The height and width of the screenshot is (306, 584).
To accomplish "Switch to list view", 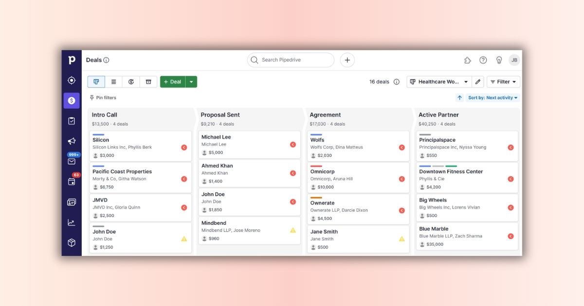I will coord(113,82).
